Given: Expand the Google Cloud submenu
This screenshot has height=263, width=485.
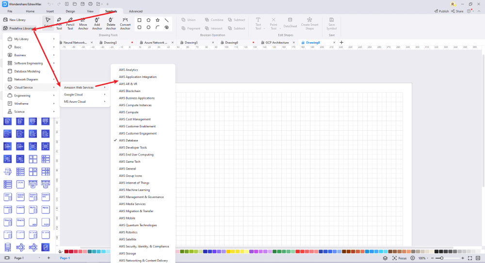Looking at the screenshot, I should pos(85,94).
